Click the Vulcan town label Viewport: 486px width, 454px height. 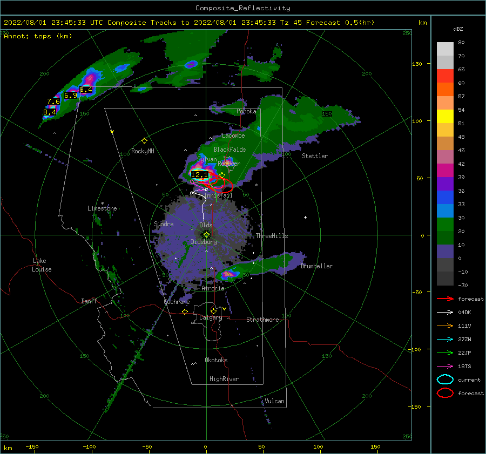pos(275,401)
